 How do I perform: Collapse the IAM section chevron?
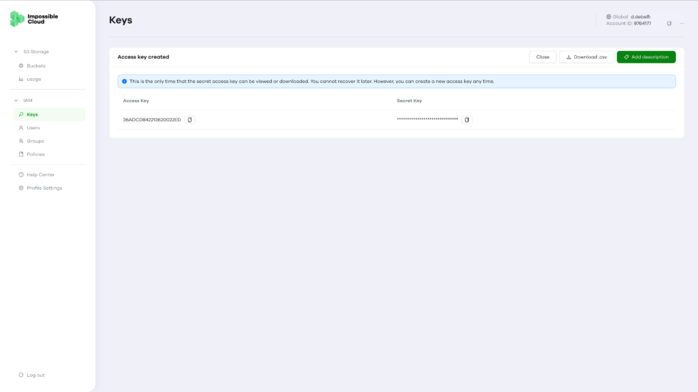point(16,101)
